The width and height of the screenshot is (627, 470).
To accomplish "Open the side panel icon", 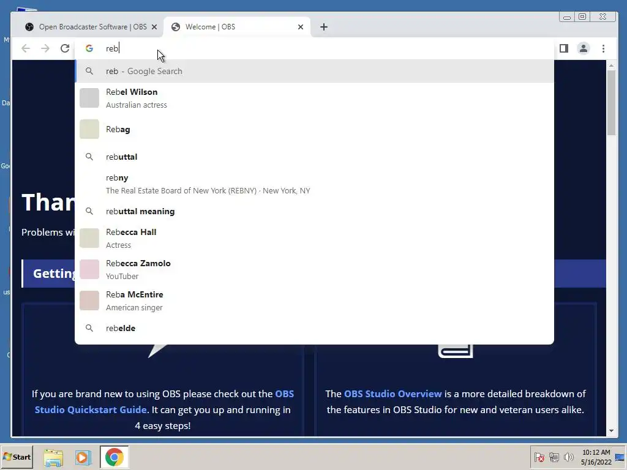I will coord(564,48).
